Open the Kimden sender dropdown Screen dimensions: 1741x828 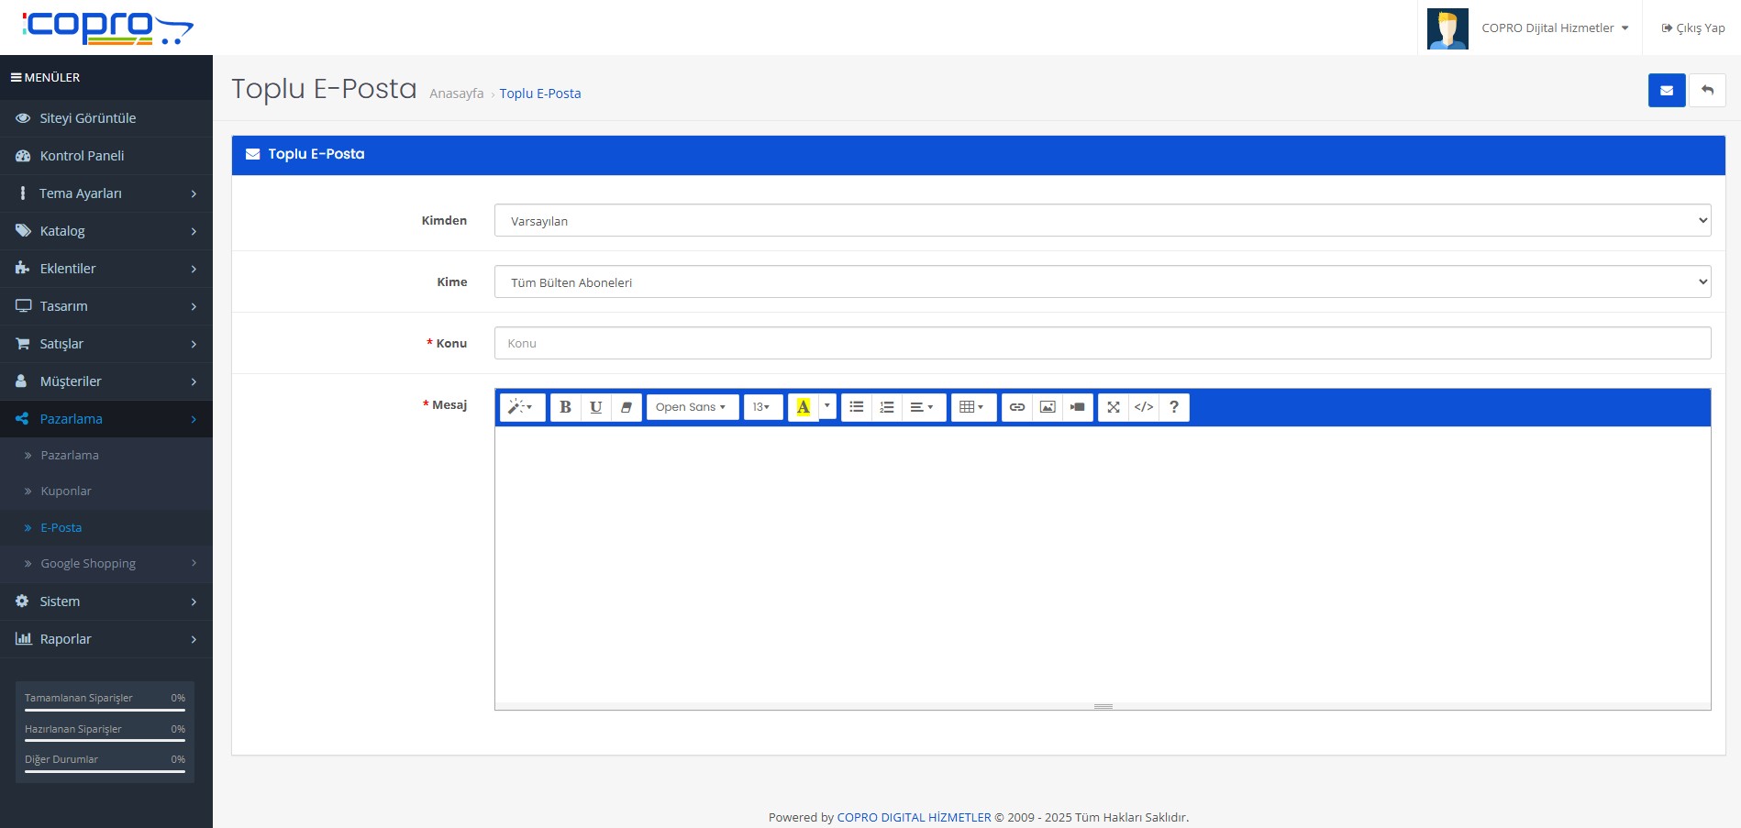click(x=1102, y=221)
